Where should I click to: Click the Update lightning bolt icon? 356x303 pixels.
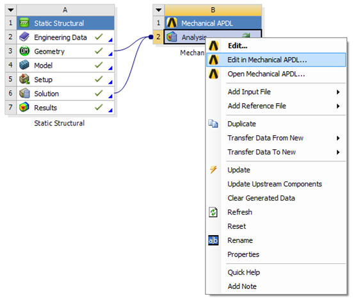pyautogui.click(x=213, y=170)
